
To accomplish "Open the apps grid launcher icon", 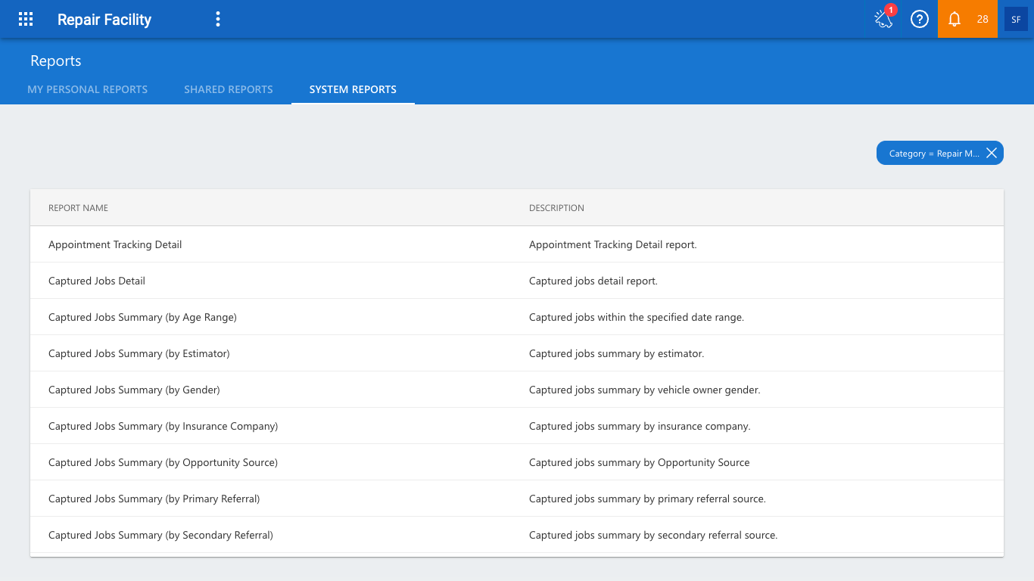I will [26, 20].
